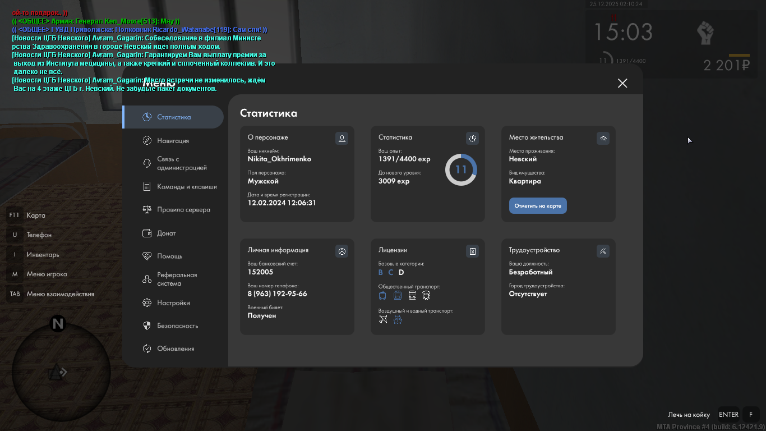Click the ID badge icon on Лицензии card
Screen dimensions: 766x431
point(473,251)
